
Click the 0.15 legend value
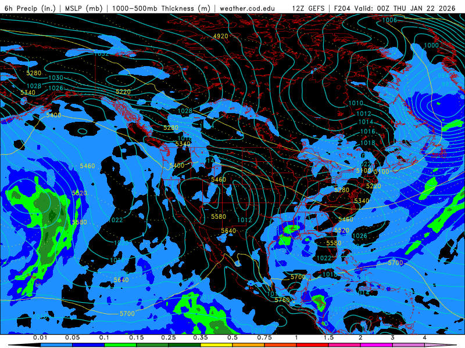(137, 338)
